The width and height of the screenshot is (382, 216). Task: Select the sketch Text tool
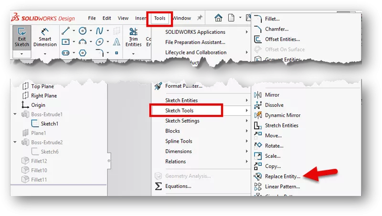click(x=117, y=42)
